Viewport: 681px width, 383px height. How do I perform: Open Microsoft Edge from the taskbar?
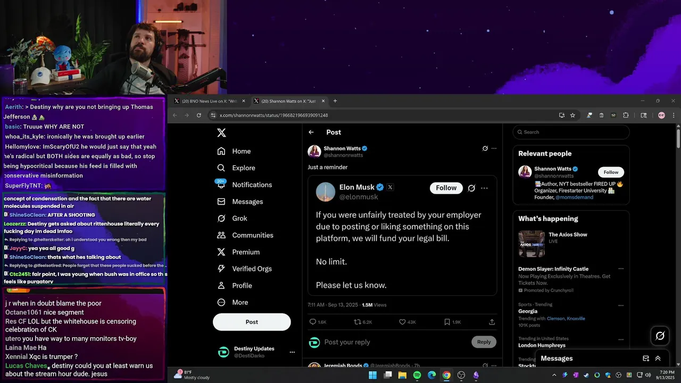point(432,375)
